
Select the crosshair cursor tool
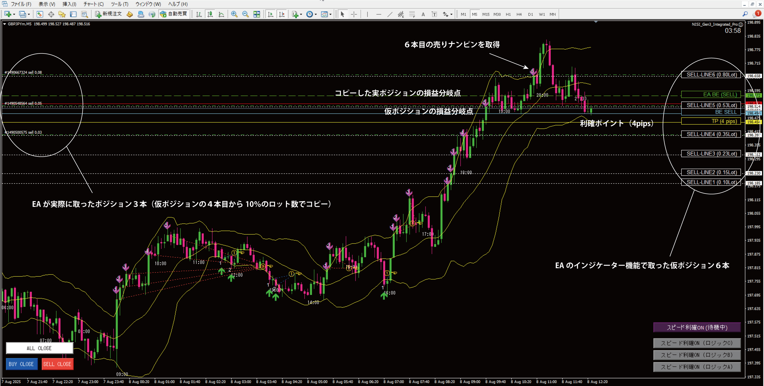click(x=354, y=14)
